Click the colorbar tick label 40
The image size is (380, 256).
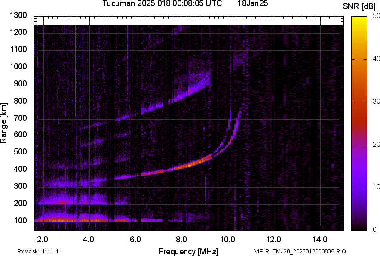[376, 59]
